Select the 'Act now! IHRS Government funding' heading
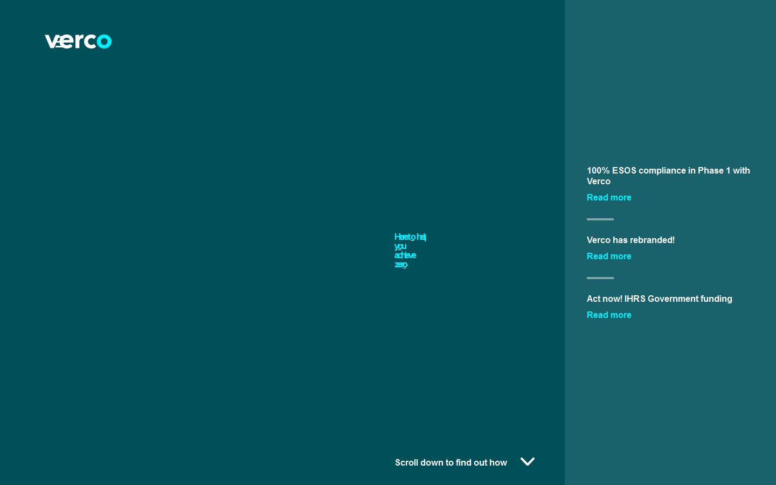This screenshot has height=485, width=776. 659,299
